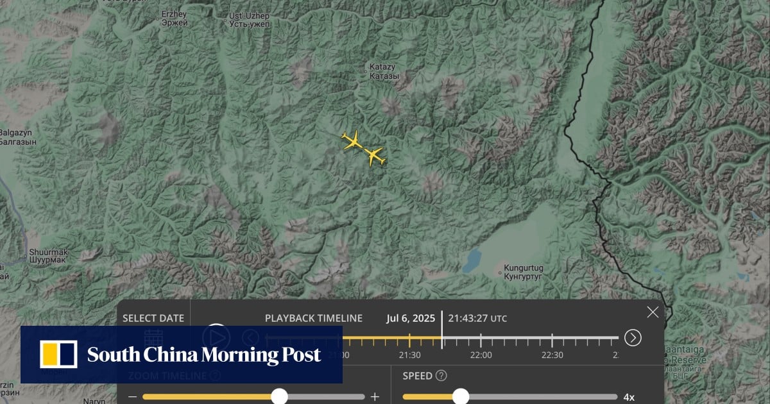Jump to the 22:30 mark on timeline
This screenshot has width=770, height=404.
(552, 355)
